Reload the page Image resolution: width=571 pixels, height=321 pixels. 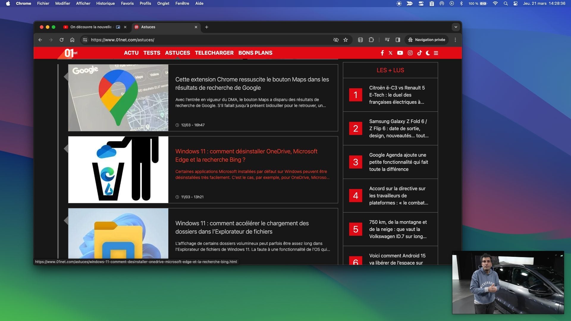[x=62, y=40]
